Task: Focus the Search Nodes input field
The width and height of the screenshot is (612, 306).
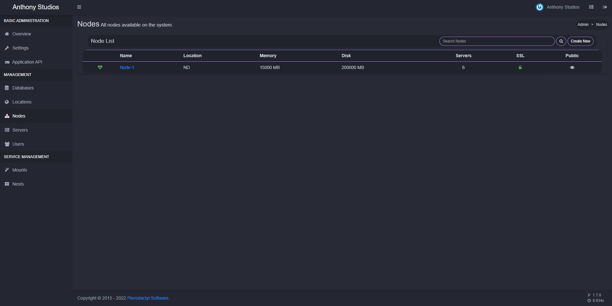Action: point(497,41)
